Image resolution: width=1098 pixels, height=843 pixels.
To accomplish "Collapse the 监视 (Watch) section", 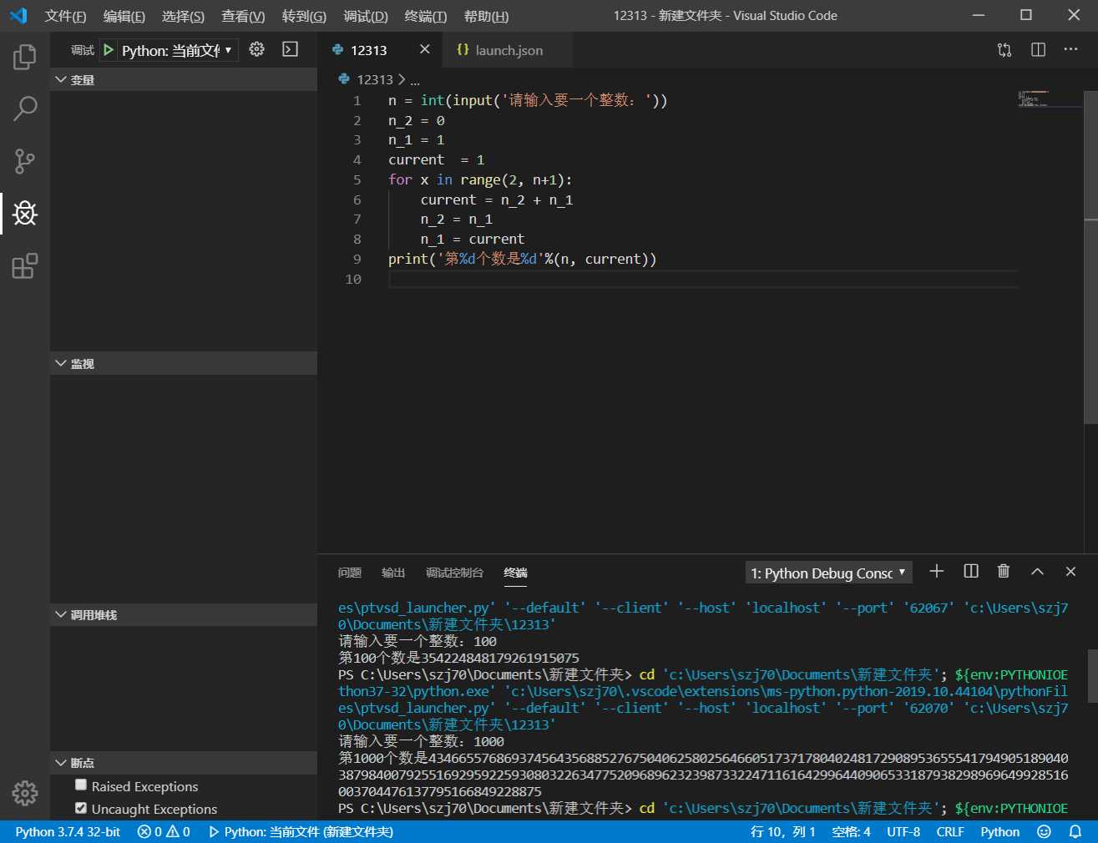I will (184, 364).
